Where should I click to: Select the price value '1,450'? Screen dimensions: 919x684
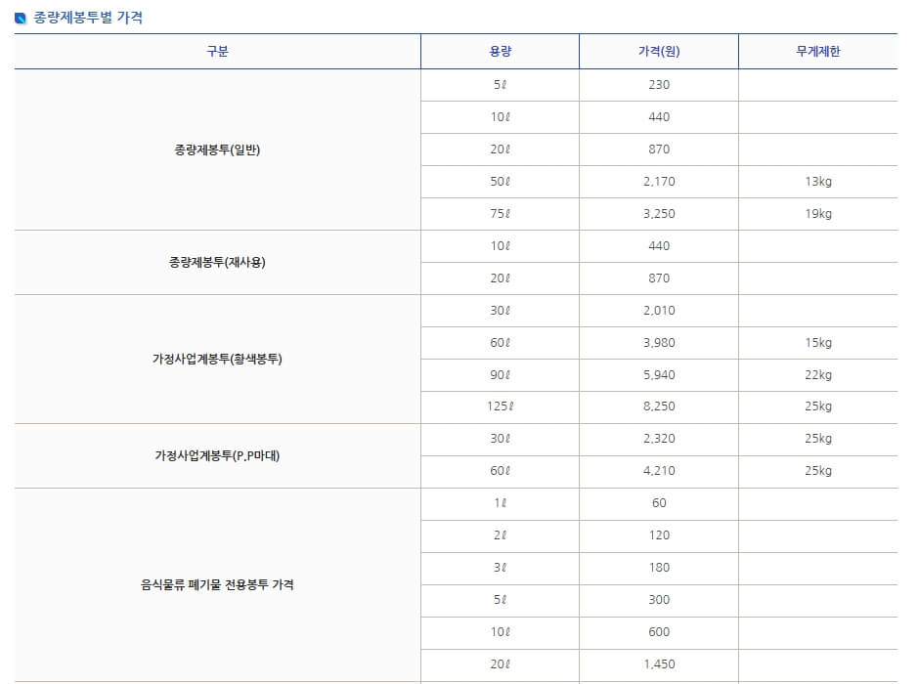[659, 664]
